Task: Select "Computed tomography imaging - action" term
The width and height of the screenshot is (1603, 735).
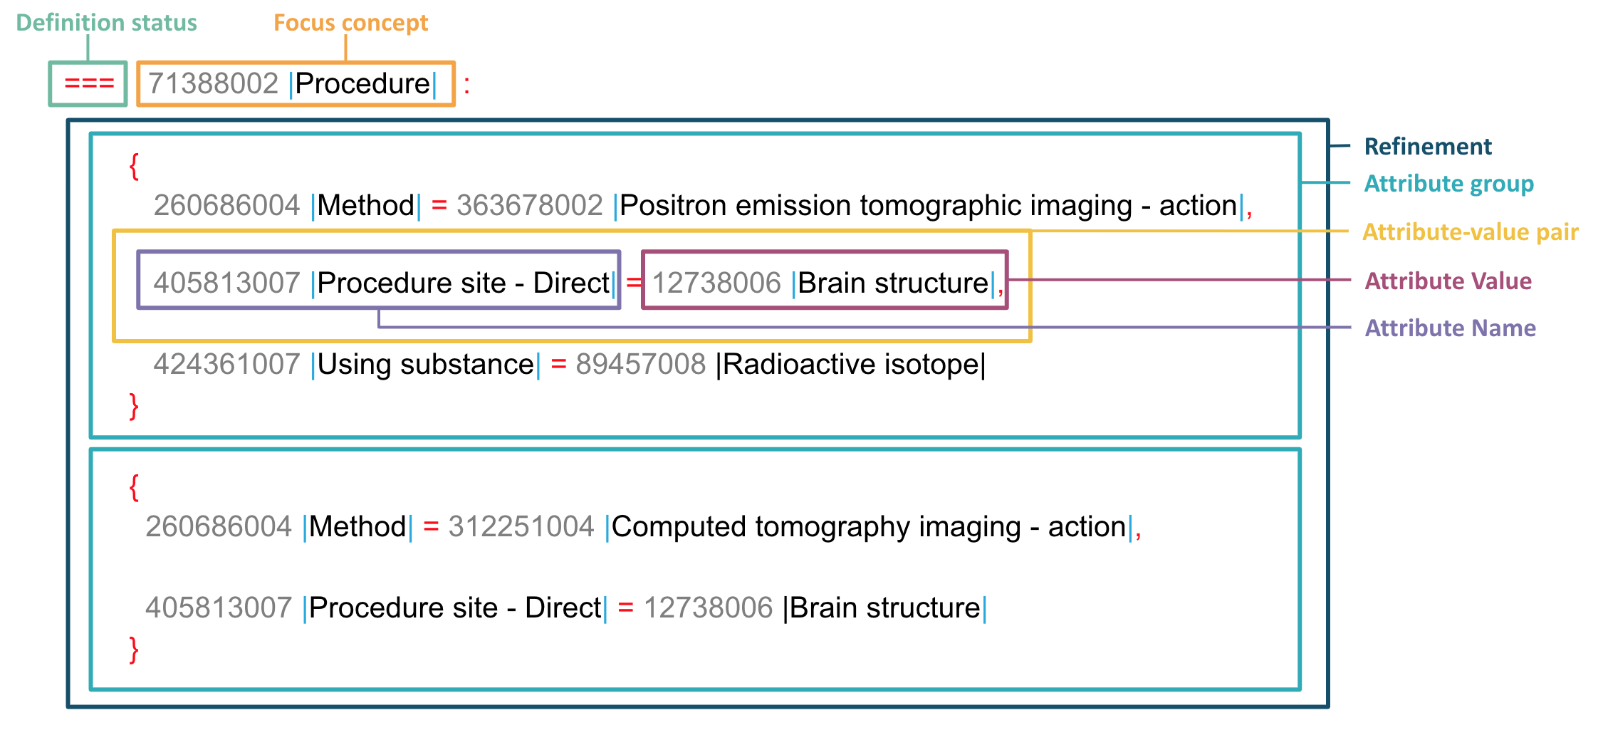Action: point(868,527)
